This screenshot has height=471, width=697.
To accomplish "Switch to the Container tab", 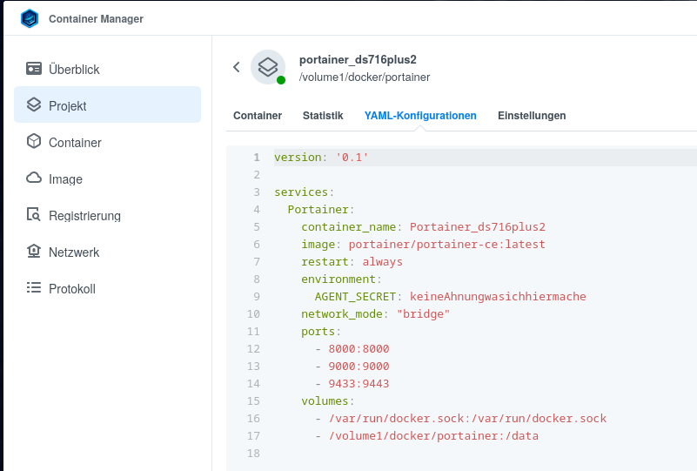I will (258, 116).
